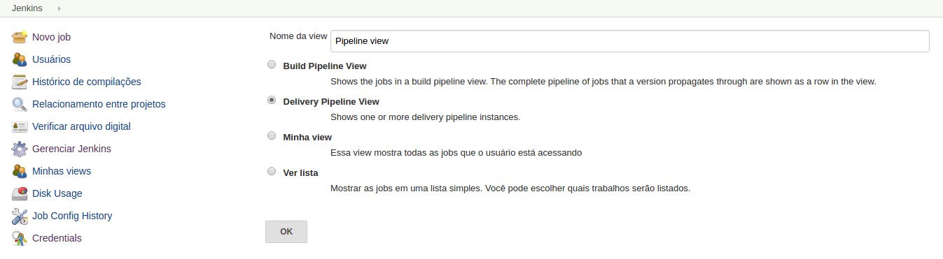Click the Verificar arquivo digital fingerprint icon
943x259 pixels.
pyautogui.click(x=20, y=126)
